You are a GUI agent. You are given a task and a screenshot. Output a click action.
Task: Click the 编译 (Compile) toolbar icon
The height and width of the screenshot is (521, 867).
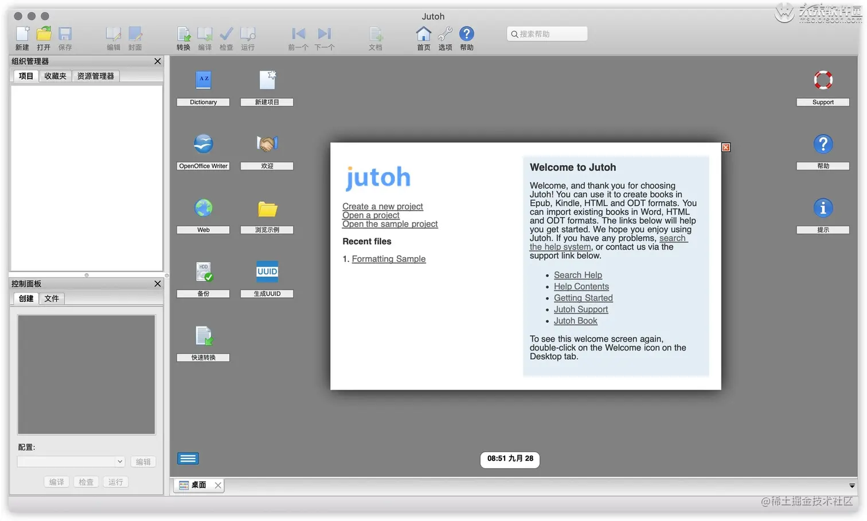click(x=205, y=34)
